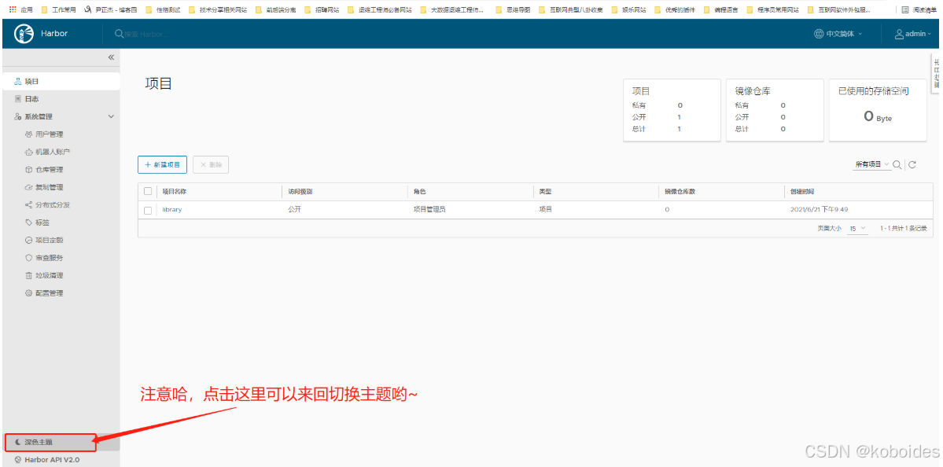943x467 pixels.
Task: Open 分布式分发 page
Action: pyautogui.click(x=53, y=205)
